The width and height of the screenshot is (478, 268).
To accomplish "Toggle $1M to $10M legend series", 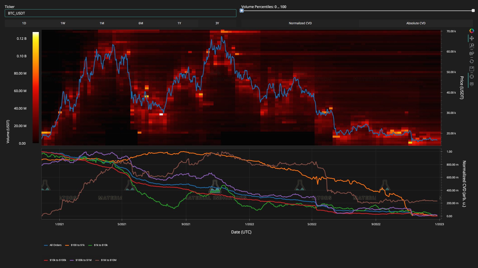I will (x=106, y=260).
